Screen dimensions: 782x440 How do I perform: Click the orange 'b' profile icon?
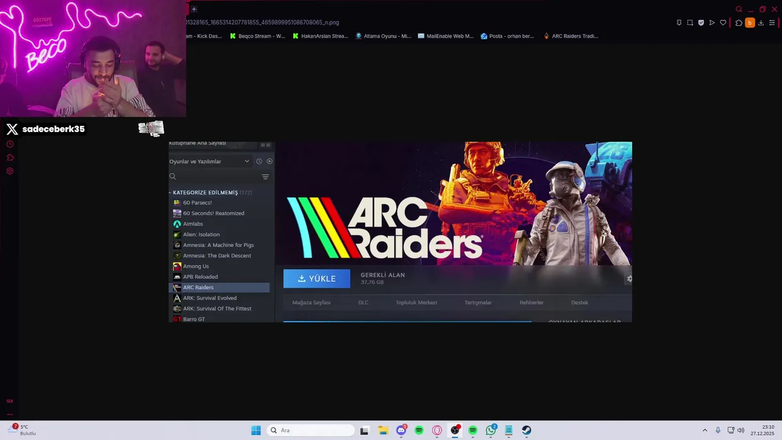750,23
